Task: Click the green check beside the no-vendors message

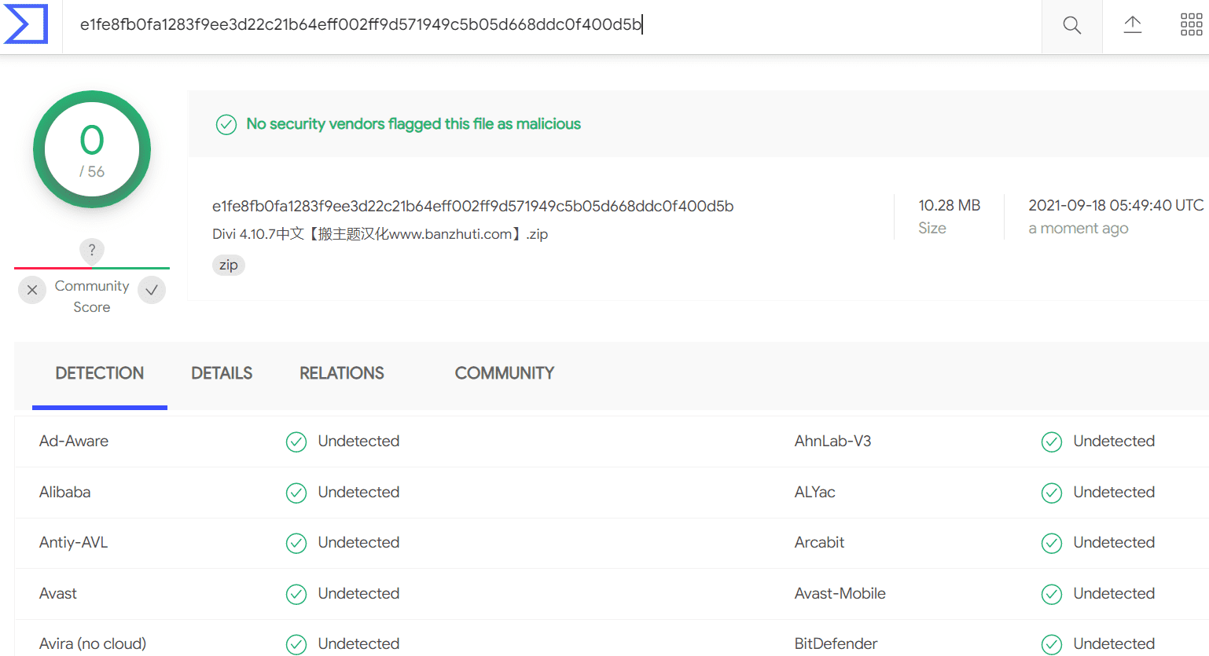Action: pos(226,124)
